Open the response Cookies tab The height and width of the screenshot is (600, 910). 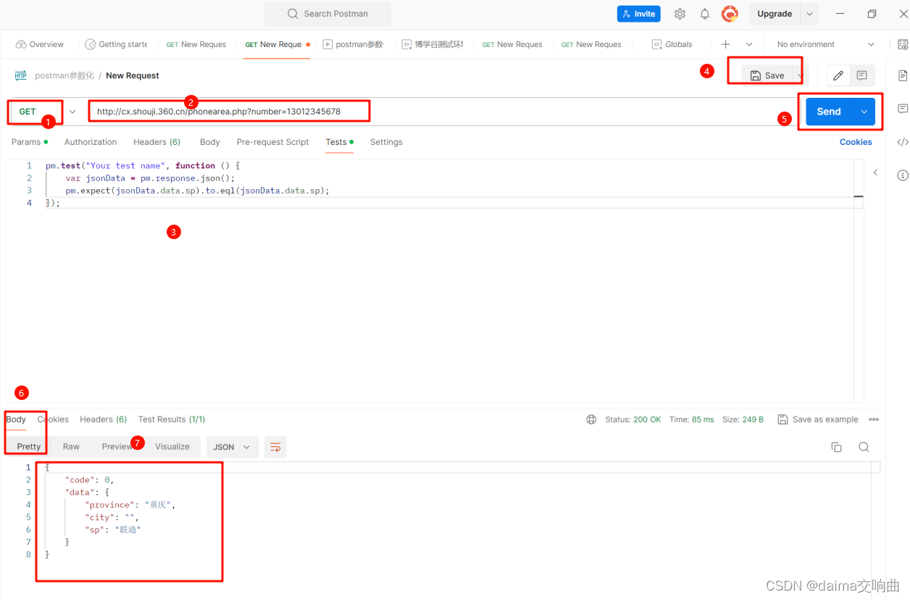pyautogui.click(x=53, y=420)
